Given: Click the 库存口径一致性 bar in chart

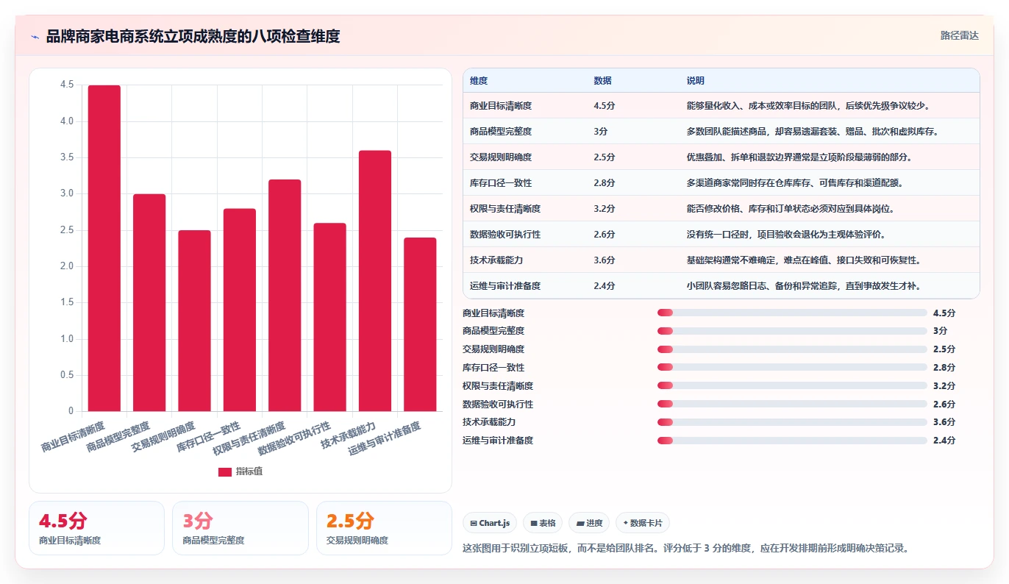Looking at the screenshot, I should (x=240, y=310).
